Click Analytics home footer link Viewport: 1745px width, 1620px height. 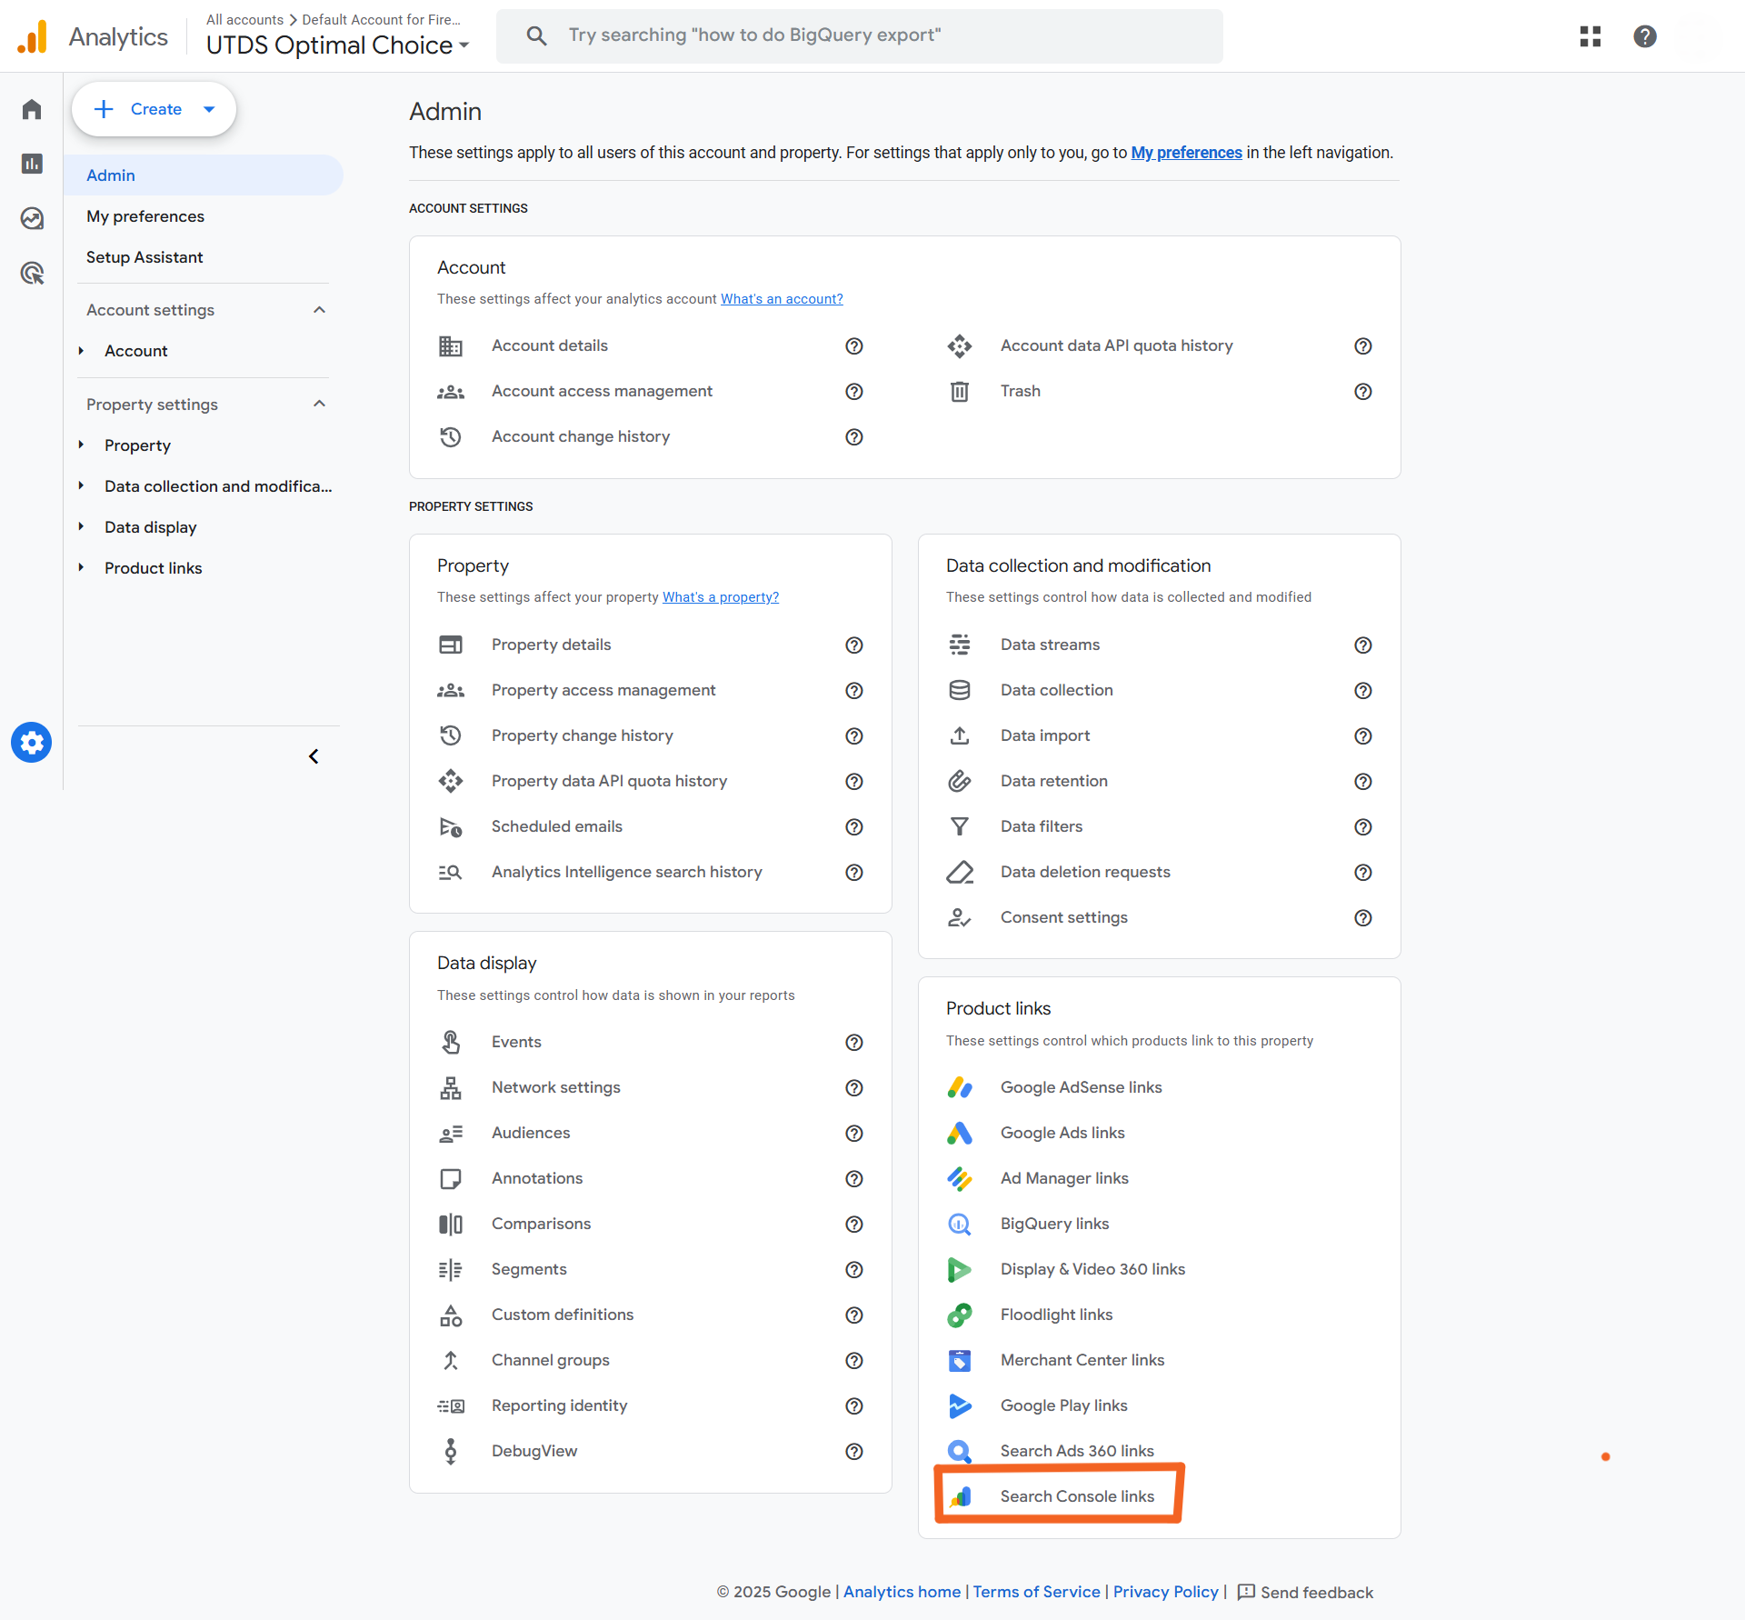(902, 1592)
